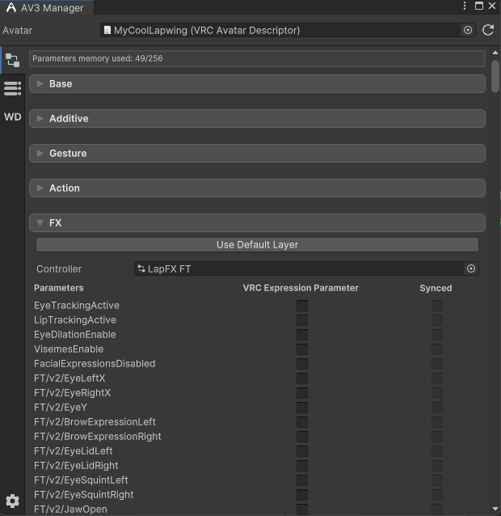The height and width of the screenshot is (516, 501).
Task: Click the LapFX FT controller field
Action: coord(299,269)
